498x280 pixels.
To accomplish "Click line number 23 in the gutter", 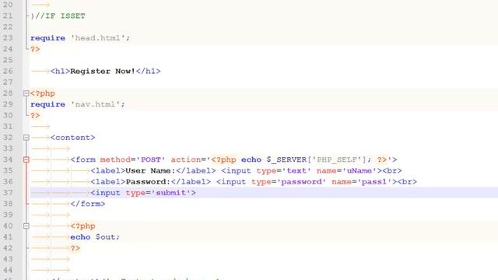I will point(8,38).
